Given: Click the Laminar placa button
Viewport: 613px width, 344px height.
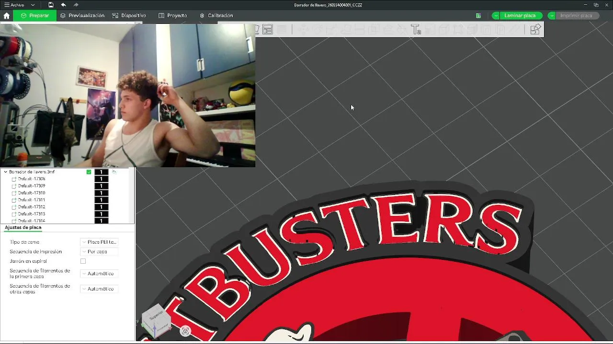Looking at the screenshot, I should (x=520, y=16).
